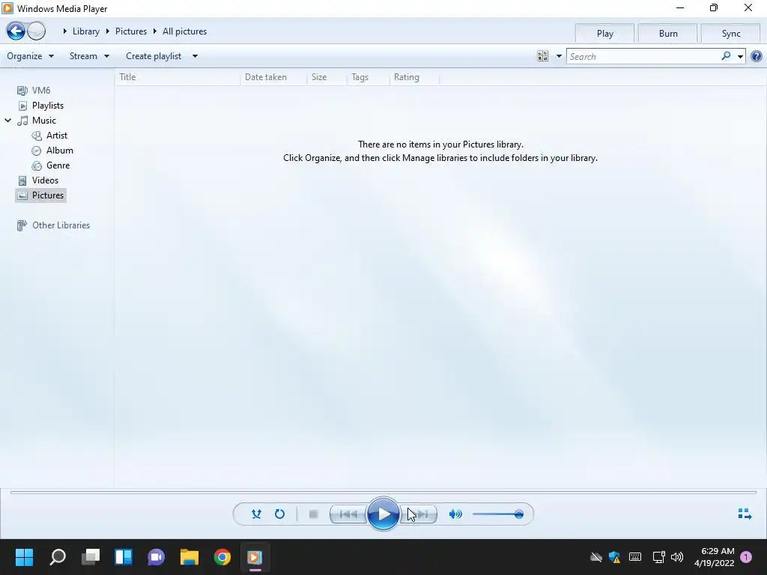Open Playlists in the navigation pane

click(x=48, y=106)
